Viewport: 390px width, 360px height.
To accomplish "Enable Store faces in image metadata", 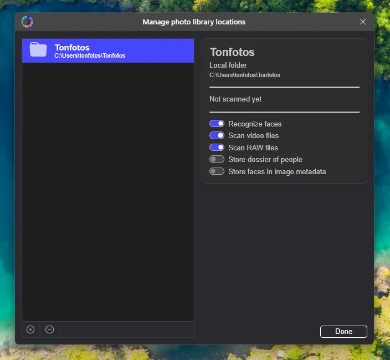I will 217,171.
